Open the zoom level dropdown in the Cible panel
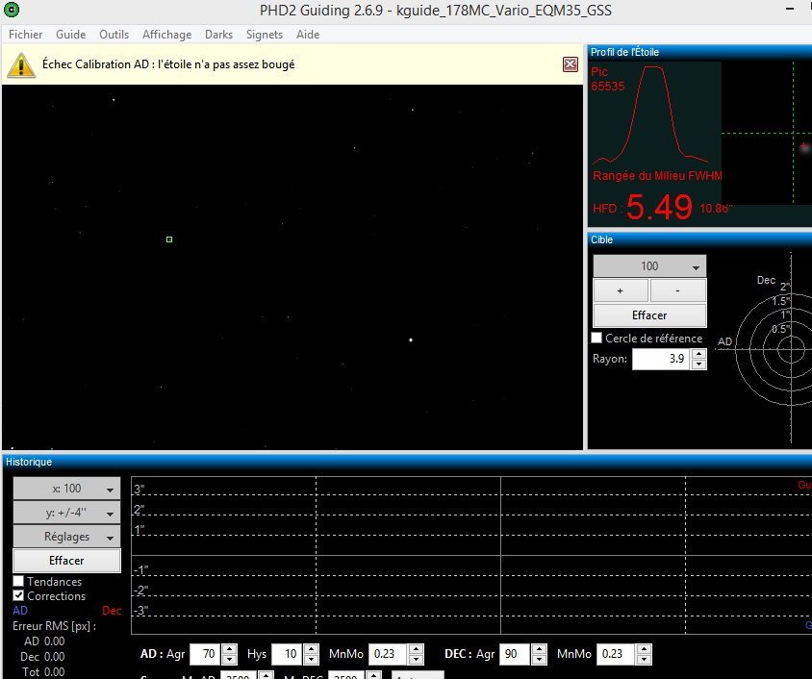The width and height of the screenshot is (812, 679). point(648,265)
